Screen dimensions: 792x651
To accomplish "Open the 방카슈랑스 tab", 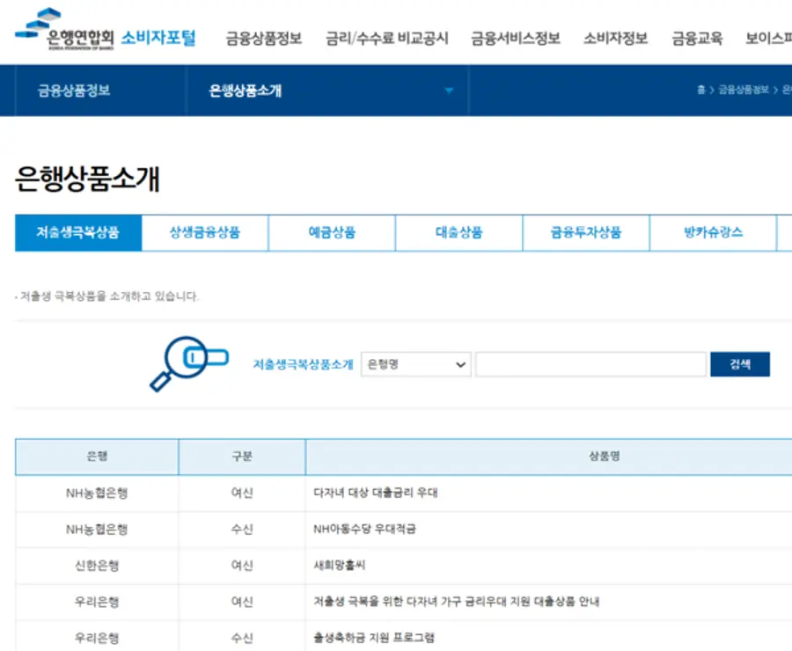I will (713, 233).
